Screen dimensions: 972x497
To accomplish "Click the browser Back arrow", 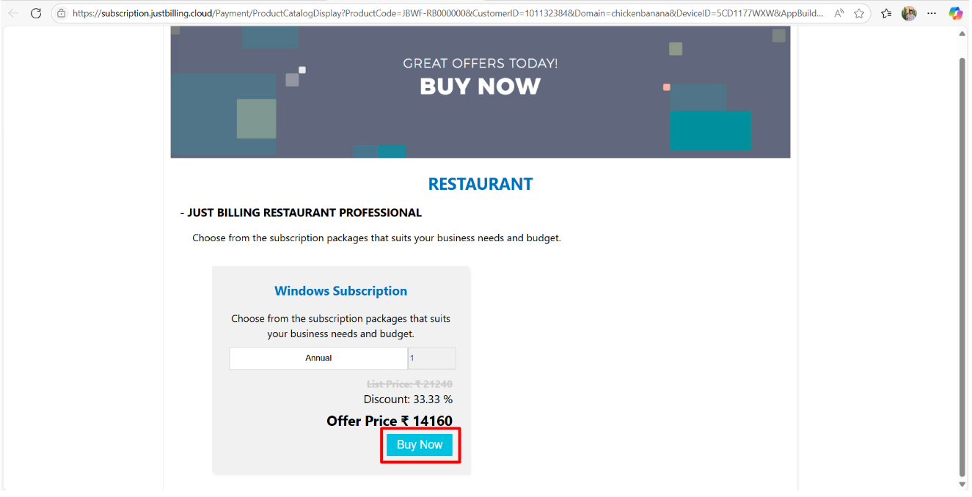I will pos(13,13).
